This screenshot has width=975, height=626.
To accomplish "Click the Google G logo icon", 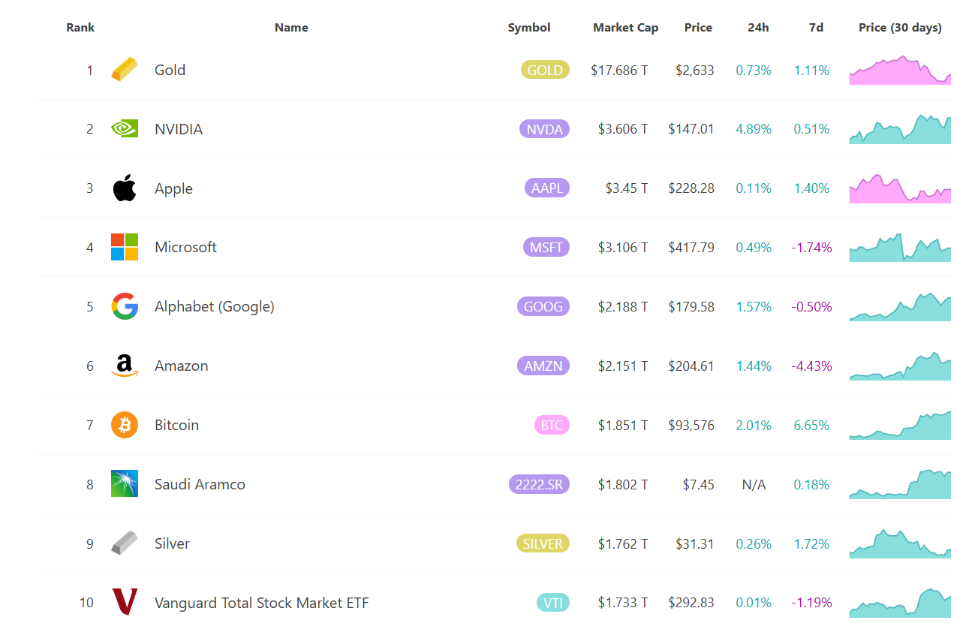I will pyautogui.click(x=125, y=306).
